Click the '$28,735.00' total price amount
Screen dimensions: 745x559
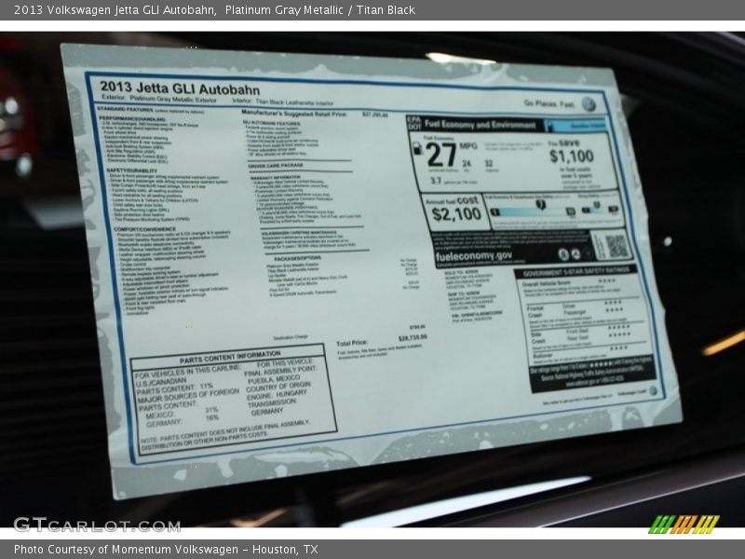tap(413, 337)
